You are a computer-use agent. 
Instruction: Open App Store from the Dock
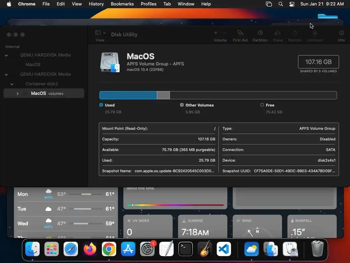(x=128, y=249)
